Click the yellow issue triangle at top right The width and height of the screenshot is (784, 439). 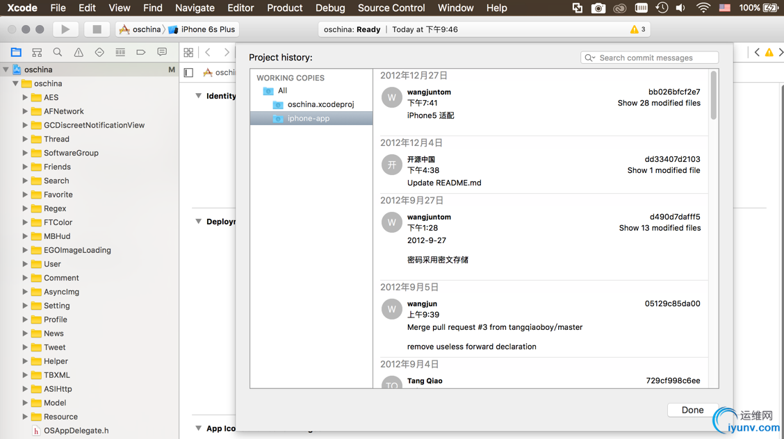769,52
